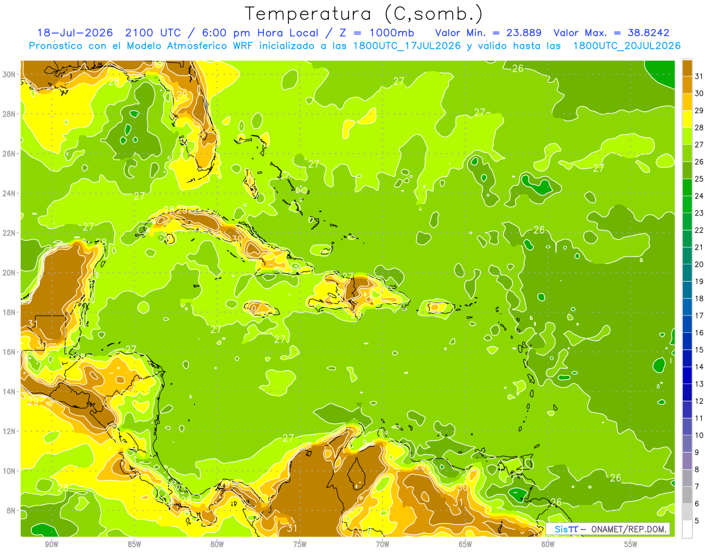The width and height of the screenshot is (715, 552).
Task: Click latitude axis label "22N"
Action: coord(8,233)
